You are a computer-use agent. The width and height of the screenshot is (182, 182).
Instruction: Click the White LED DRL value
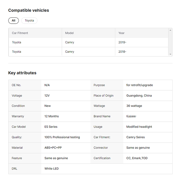click(52, 168)
